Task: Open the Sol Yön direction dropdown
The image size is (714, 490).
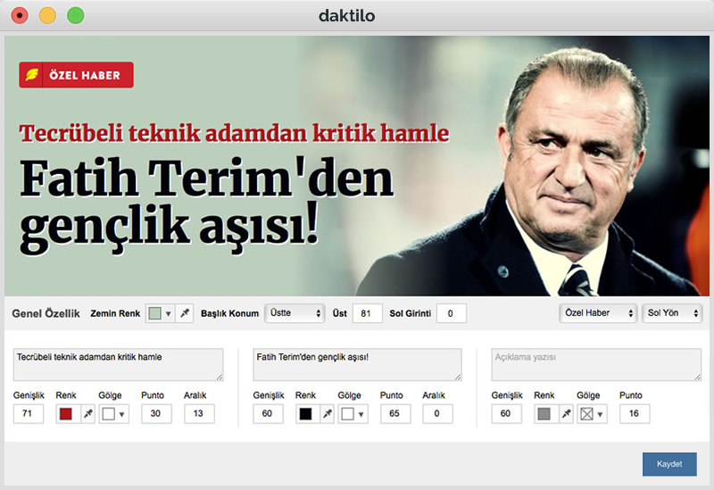Action: coord(672,313)
